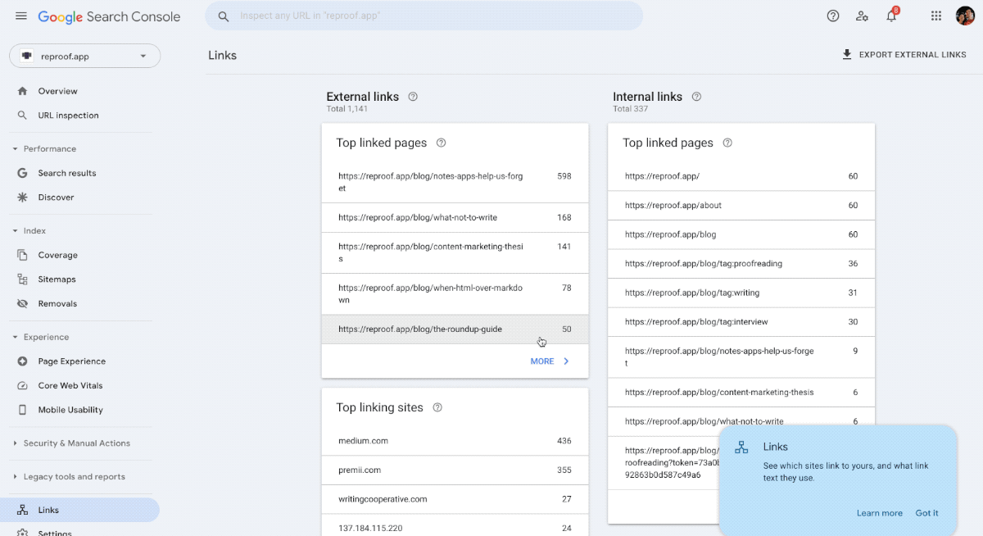Screen dimensions: 983x536
Task: Open writingcooperative.com linking site row
Action: pos(455,499)
